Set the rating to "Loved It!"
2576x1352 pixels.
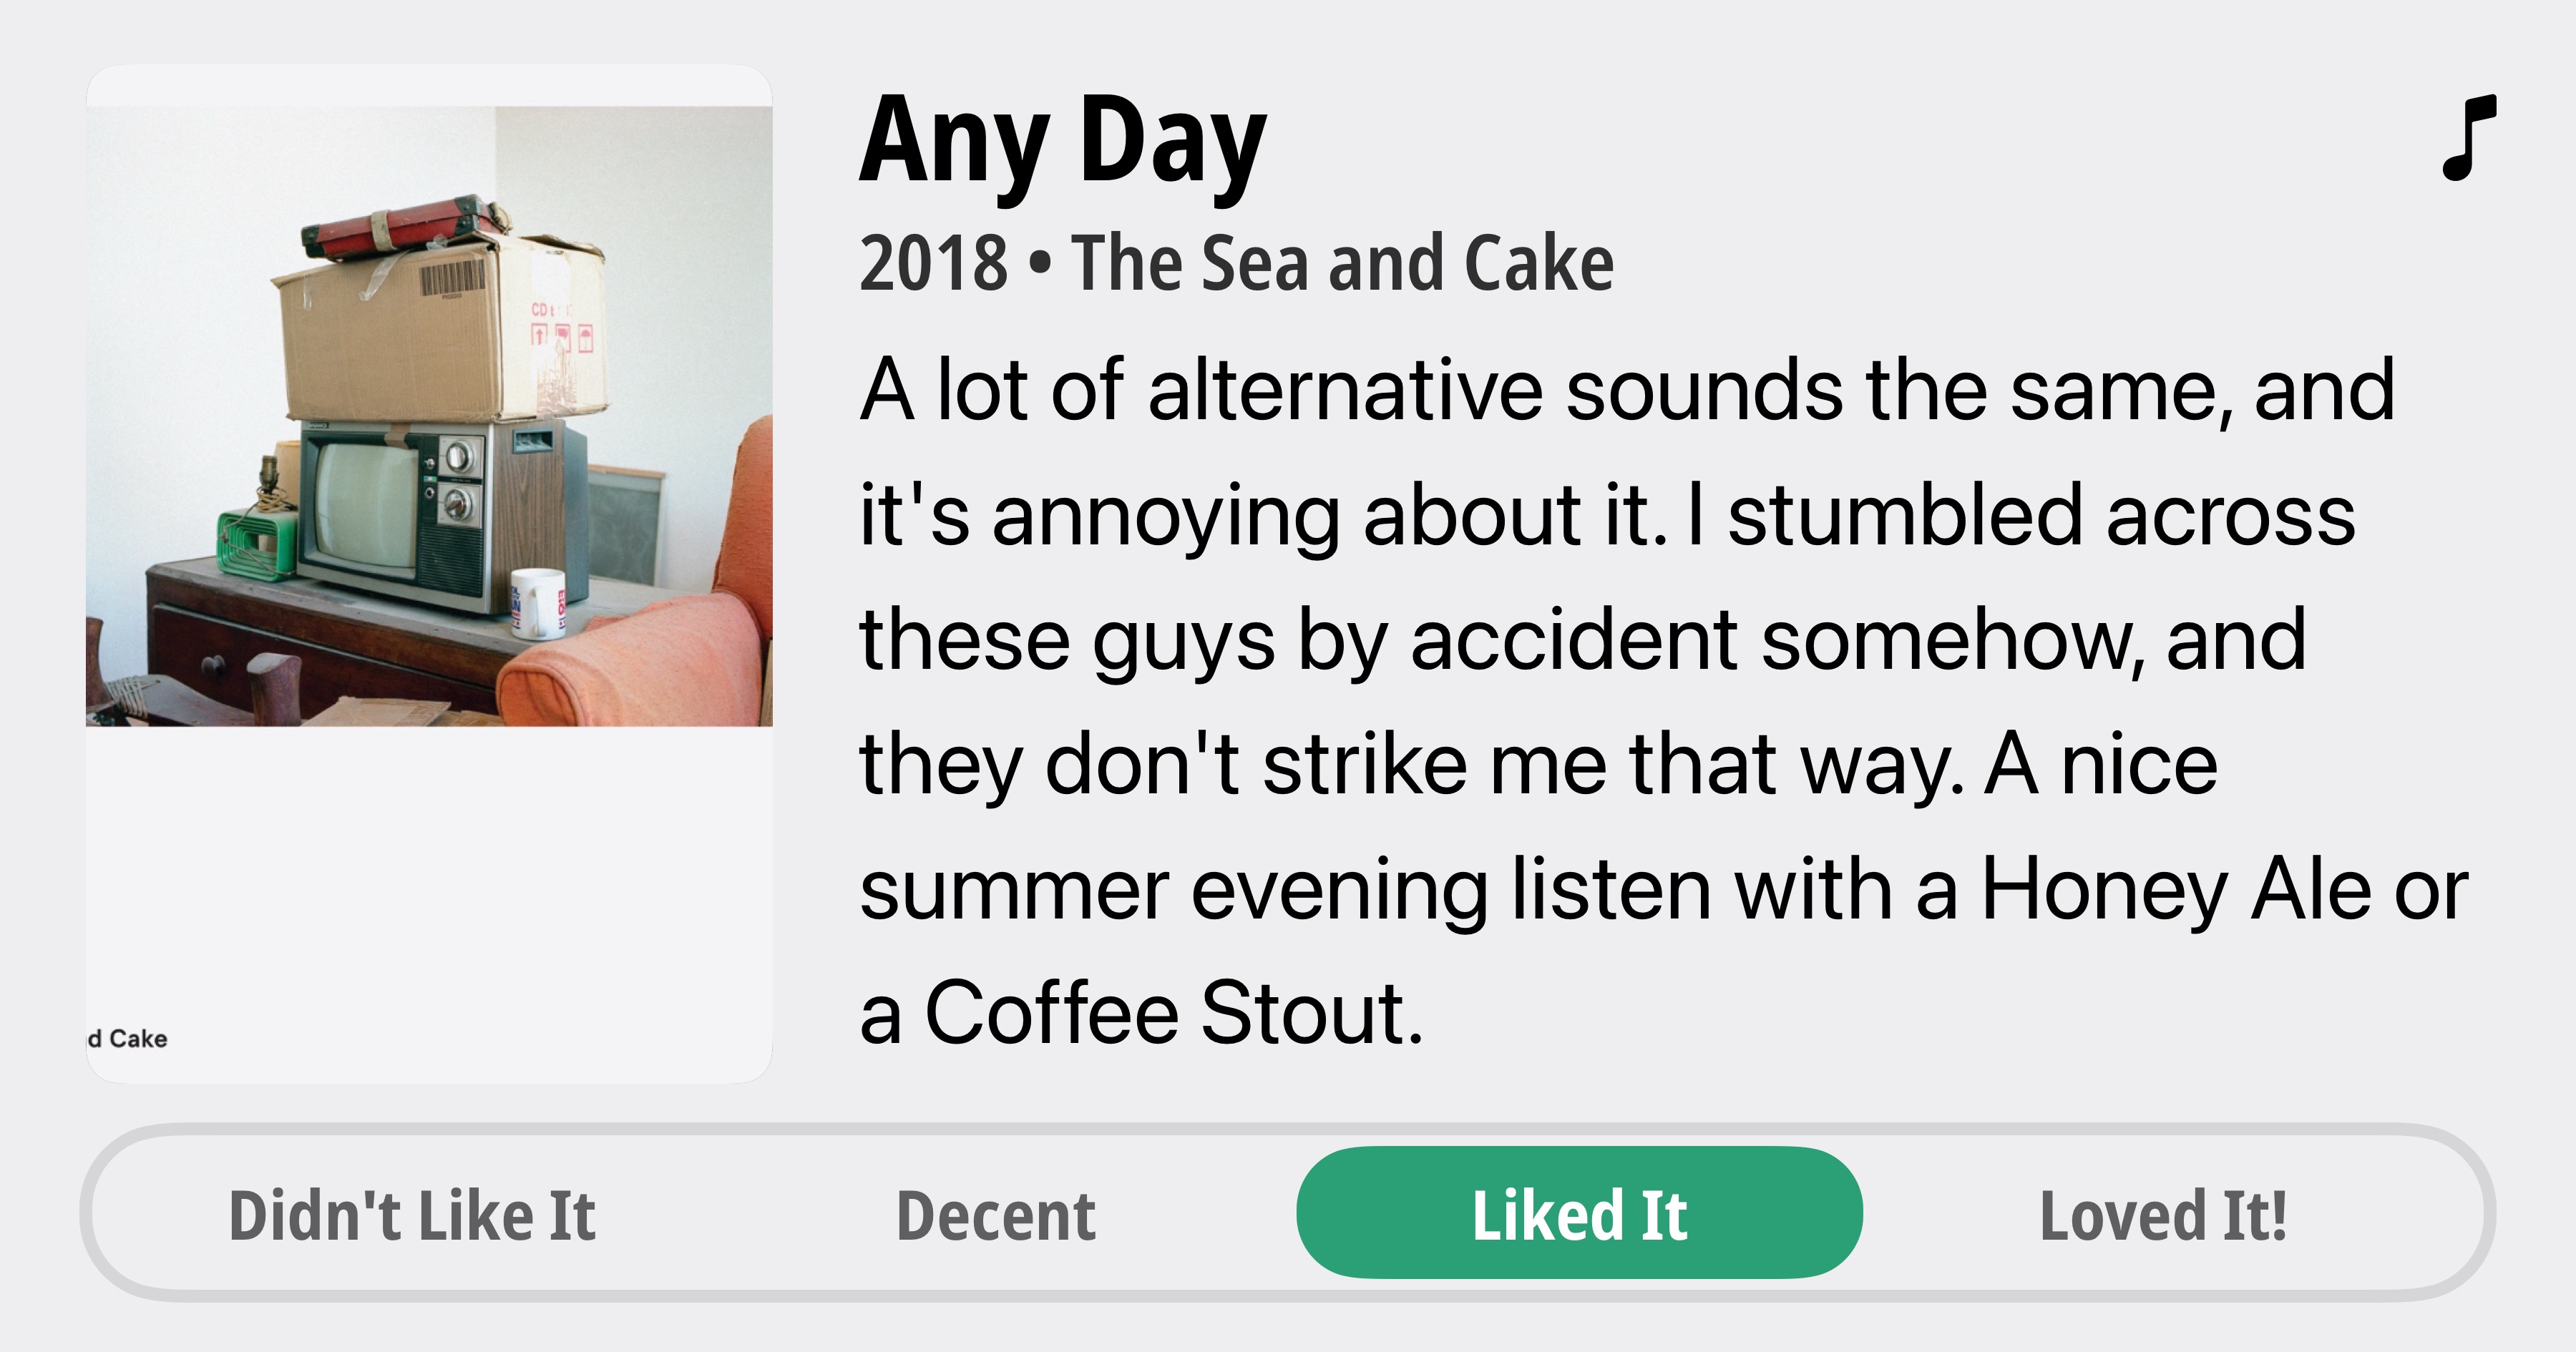[2163, 1215]
